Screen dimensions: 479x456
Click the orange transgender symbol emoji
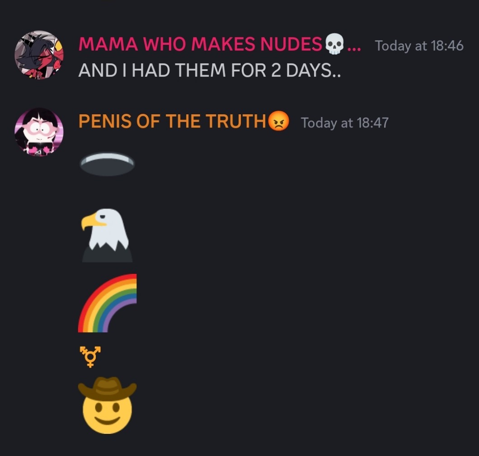pyautogui.click(x=90, y=357)
